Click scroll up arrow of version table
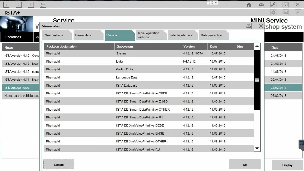Image resolution: width=304 pixels, height=171 pixels. (x=257, y=46)
